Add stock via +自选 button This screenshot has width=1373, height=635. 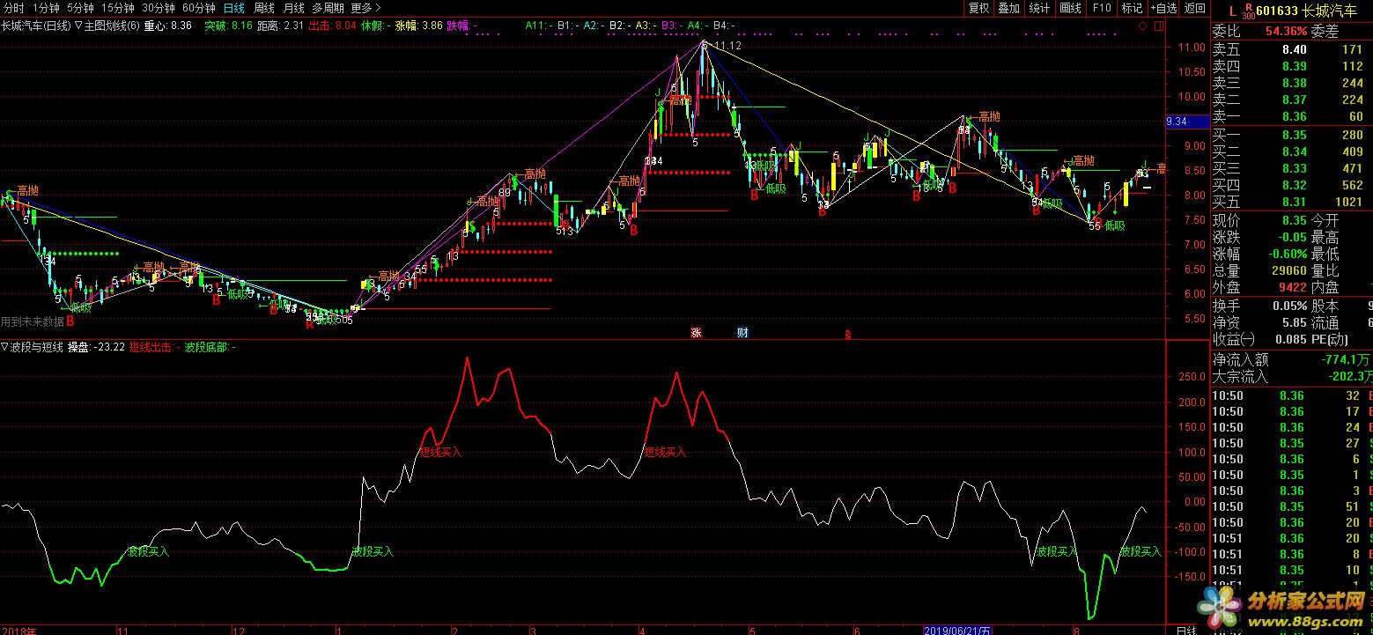click(1163, 8)
